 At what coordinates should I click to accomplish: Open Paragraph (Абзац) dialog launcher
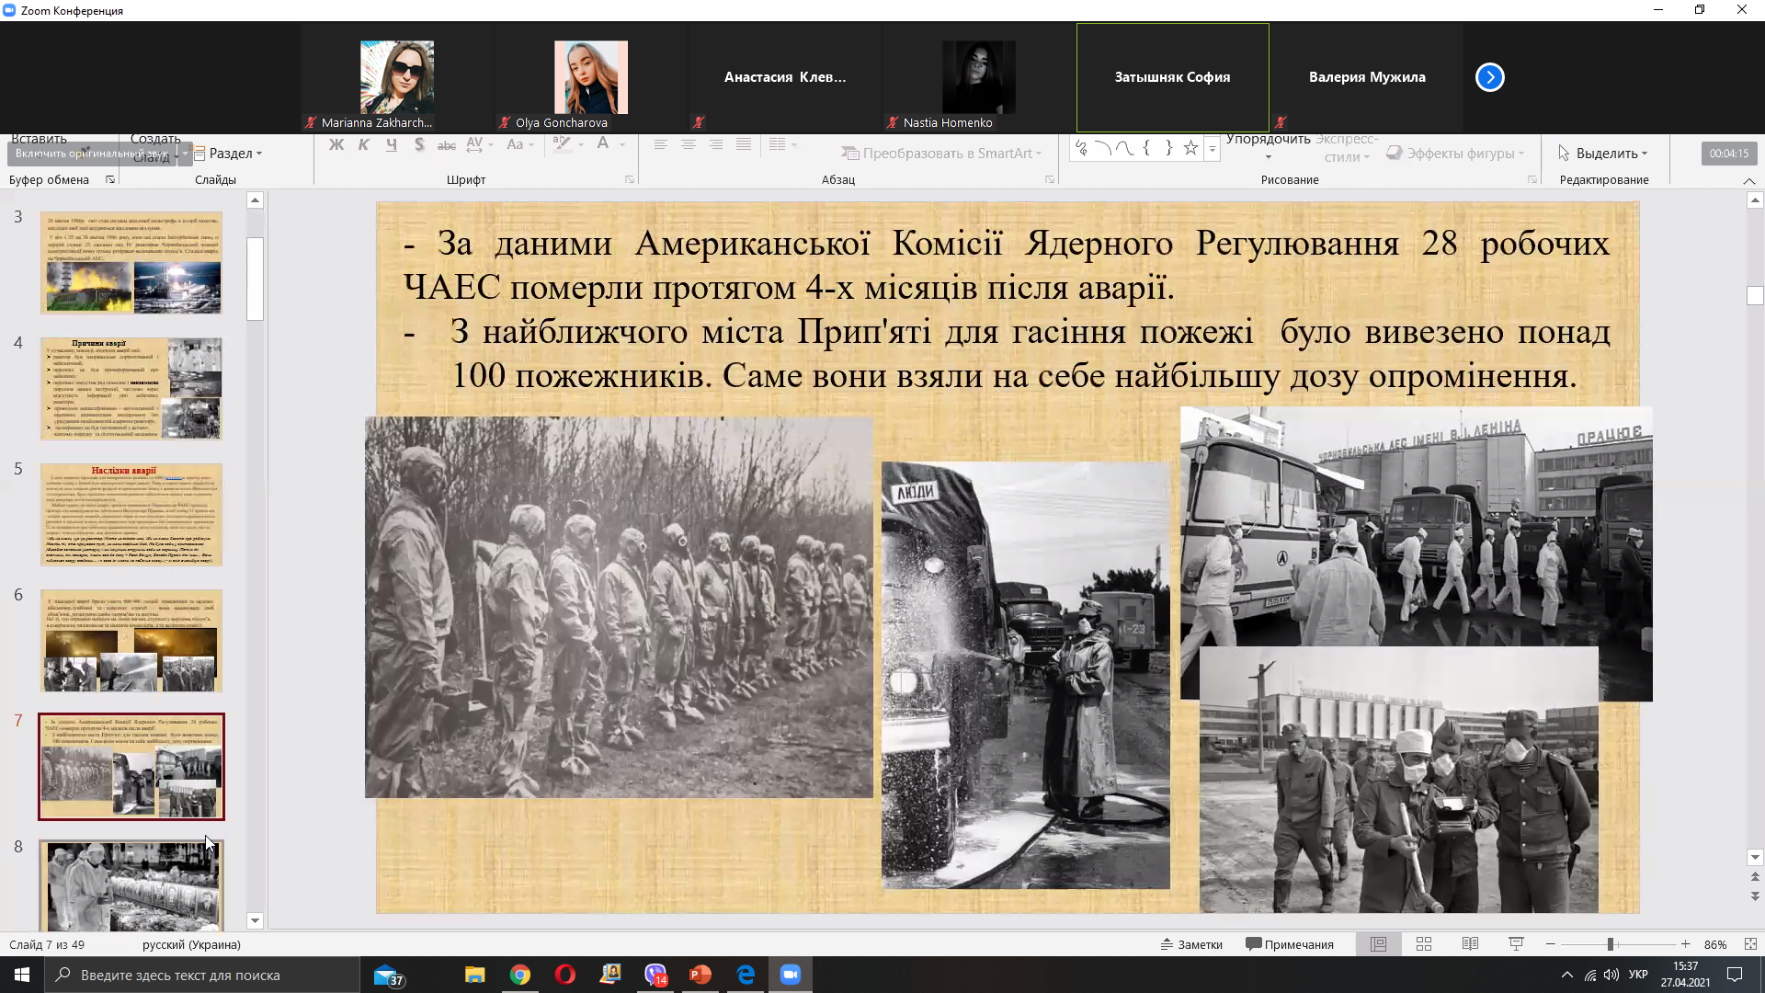pyautogui.click(x=1050, y=180)
